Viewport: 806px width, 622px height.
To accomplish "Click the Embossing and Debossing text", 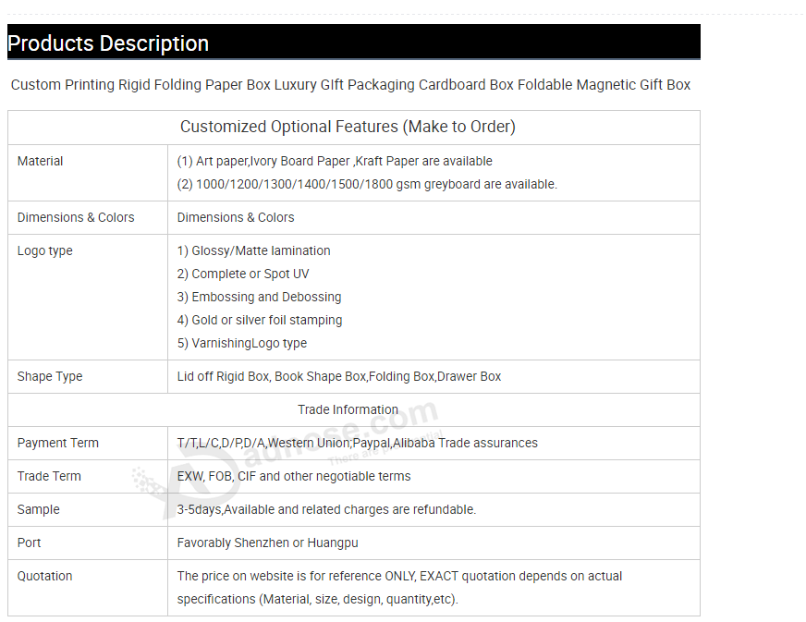I will [259, 298].
